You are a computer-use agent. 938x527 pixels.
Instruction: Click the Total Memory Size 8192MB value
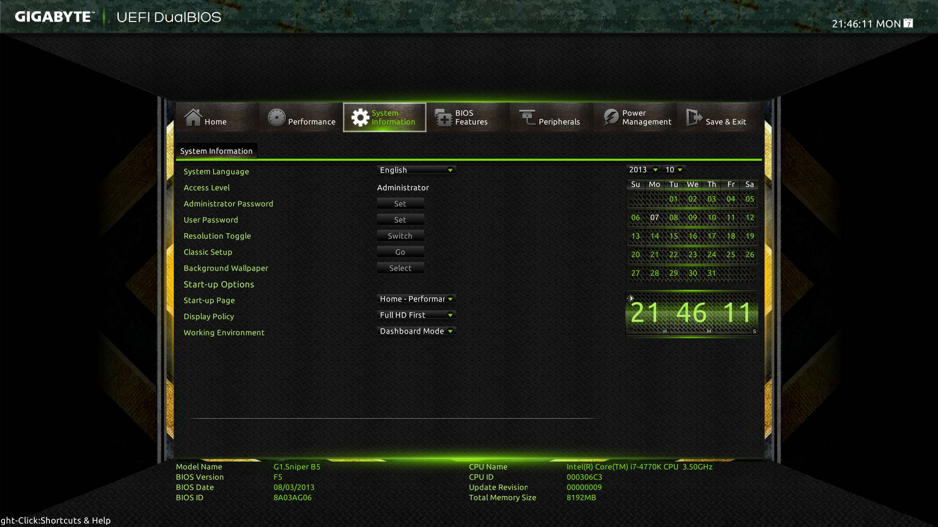click(x=581, y=497)
